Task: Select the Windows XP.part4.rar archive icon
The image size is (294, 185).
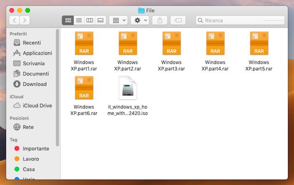Action: coord(215,43)
